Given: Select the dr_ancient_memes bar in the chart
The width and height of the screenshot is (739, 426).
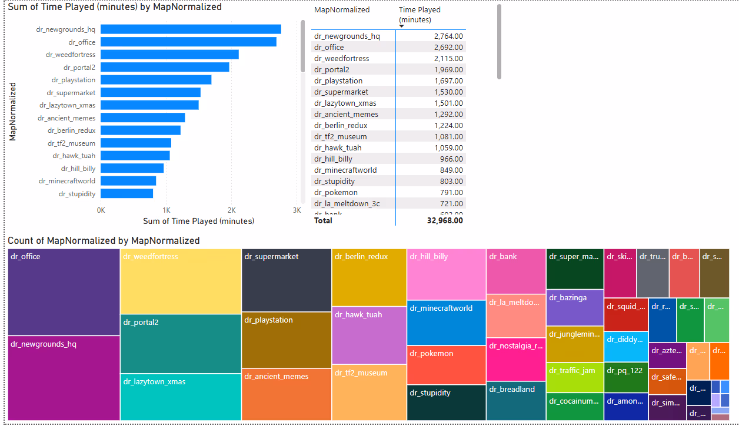Looking at the screenshot, I should 143,118.
